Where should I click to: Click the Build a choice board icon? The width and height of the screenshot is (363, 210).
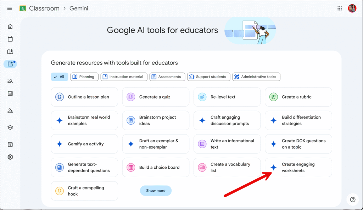131,167
